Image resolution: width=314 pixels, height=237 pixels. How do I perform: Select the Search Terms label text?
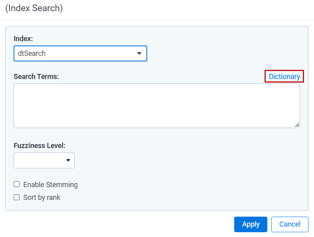tap(36, 77)
